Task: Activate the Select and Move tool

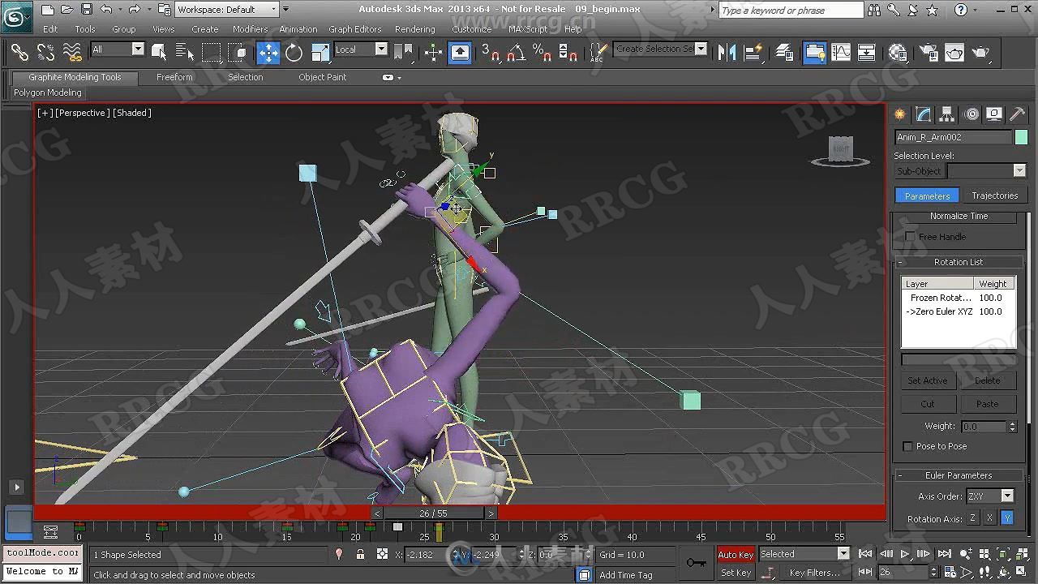Action: click(x=268, y=53)
